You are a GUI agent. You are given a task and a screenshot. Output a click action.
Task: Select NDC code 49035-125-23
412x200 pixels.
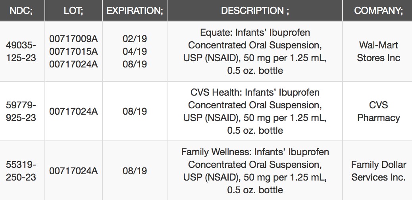(x=21, y=52)
